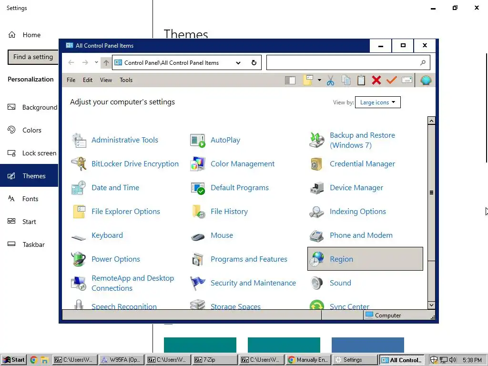
Task: Click the Device Manager icon
Action: [317, 188]
